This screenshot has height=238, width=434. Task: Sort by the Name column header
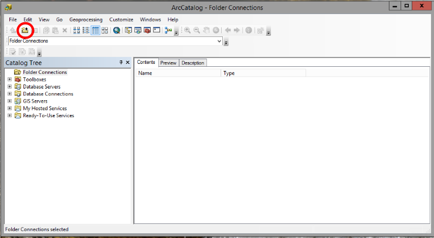tap(178, 73)
